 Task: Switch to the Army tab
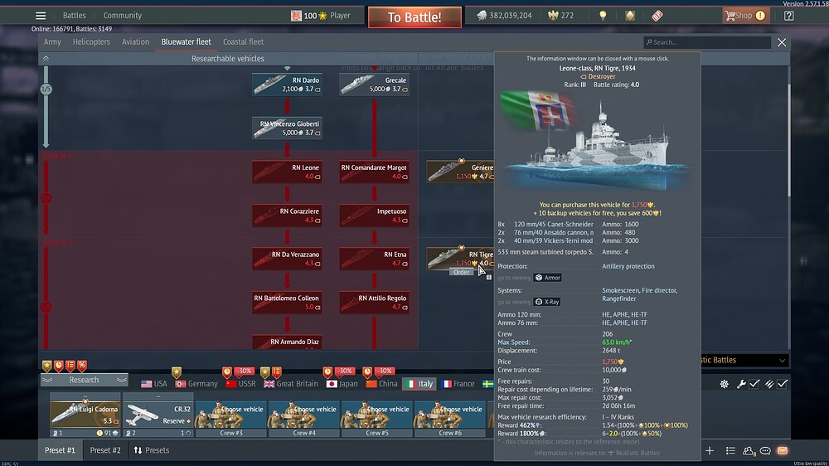[x=52, y=41]
